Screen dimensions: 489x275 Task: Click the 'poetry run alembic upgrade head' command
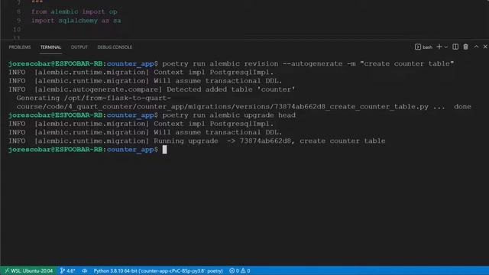point(228,115)
